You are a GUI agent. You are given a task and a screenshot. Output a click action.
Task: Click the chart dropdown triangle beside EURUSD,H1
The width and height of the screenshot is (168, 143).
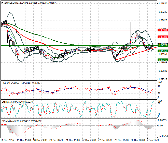3,3
